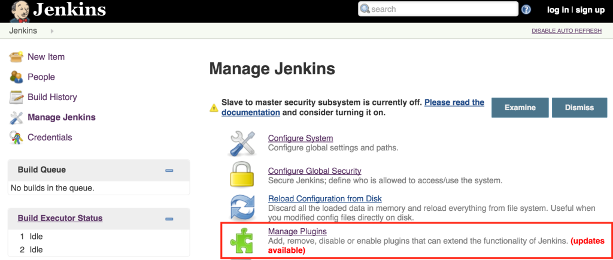This screenshot has width=613, height=260.
Task: Click the yellow warning triangle icon
Action: point(214,108)
